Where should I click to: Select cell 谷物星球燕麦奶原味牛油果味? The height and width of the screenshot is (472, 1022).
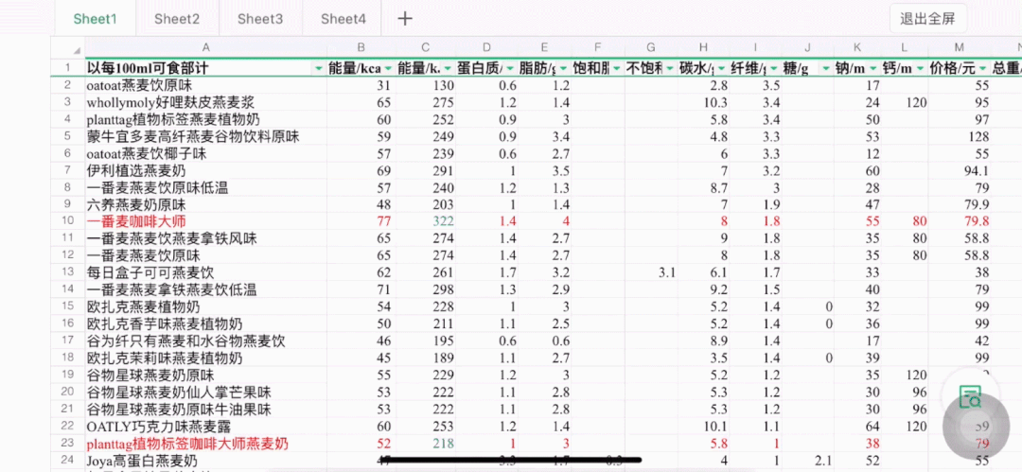(x=205, y=410)
